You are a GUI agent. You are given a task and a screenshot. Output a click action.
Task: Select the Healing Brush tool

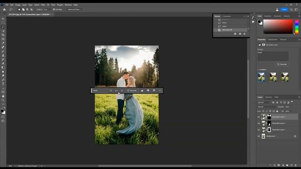coord(3,47)
